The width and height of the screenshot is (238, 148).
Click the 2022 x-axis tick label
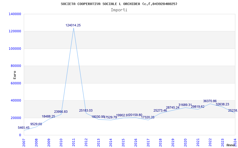click(x=210, y=143)
